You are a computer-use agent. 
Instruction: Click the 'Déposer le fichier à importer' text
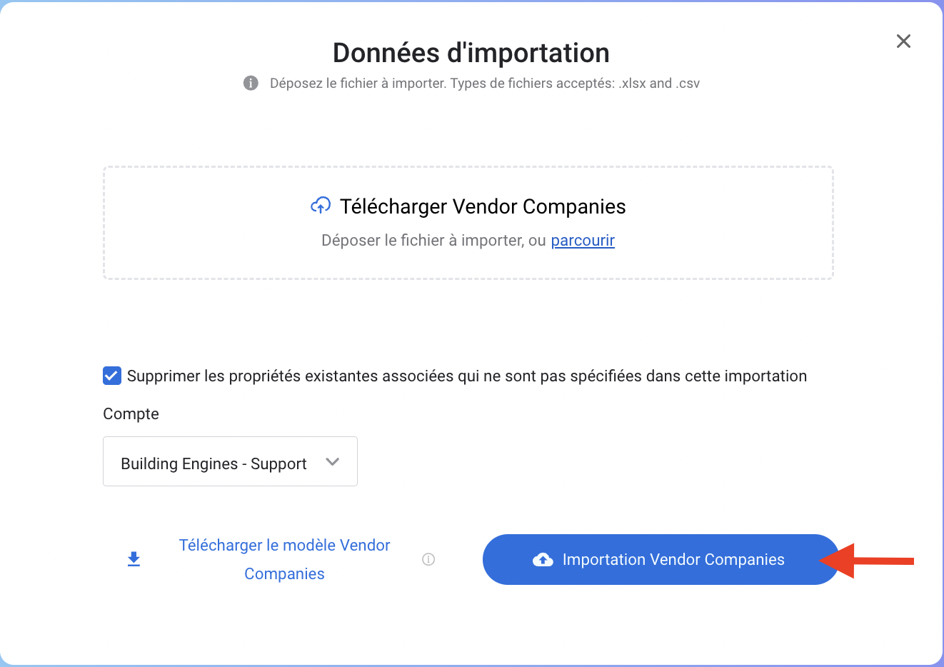423,241
